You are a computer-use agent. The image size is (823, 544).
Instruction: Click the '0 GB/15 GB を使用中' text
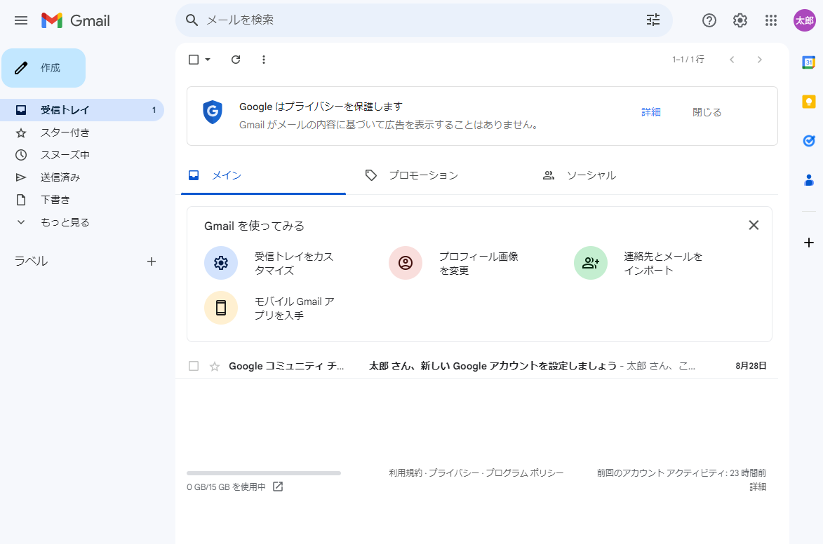click(226, 487)
